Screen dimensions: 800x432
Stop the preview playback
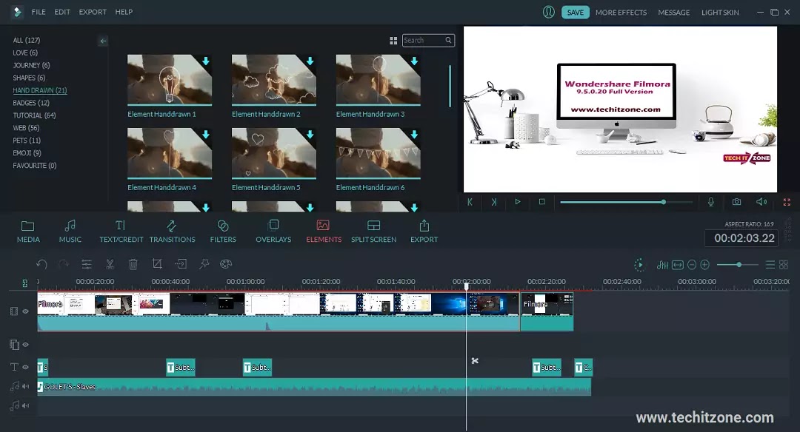[x=541, y=202]
